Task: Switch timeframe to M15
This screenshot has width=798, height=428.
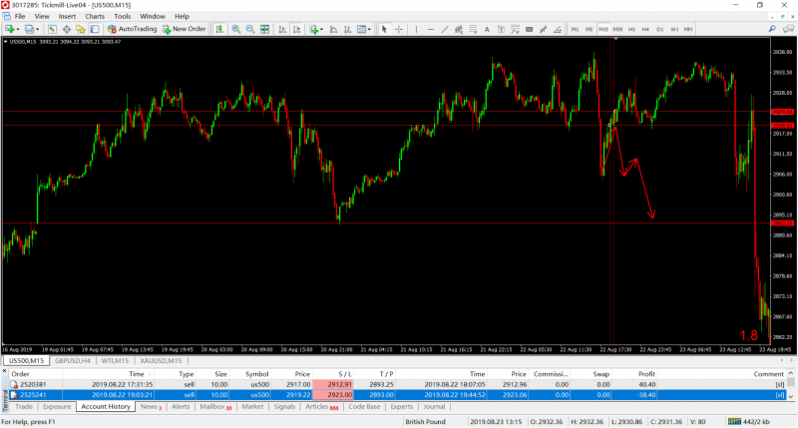Action: point(603,29)
